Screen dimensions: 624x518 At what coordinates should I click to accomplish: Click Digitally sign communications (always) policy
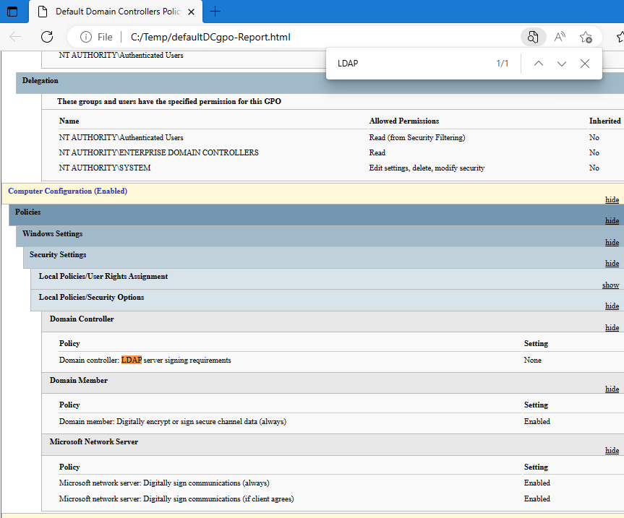point(164,483)
